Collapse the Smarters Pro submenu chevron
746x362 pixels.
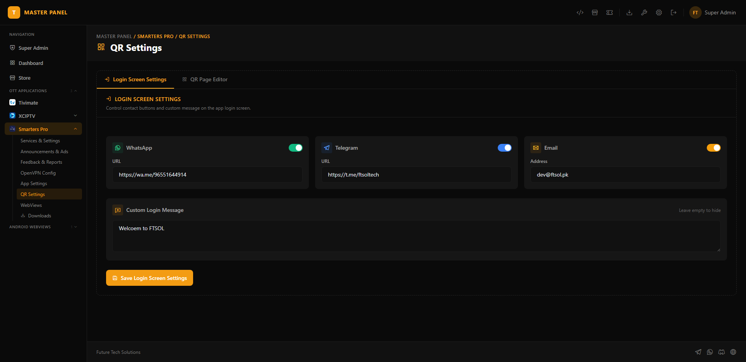coord(75,129)
